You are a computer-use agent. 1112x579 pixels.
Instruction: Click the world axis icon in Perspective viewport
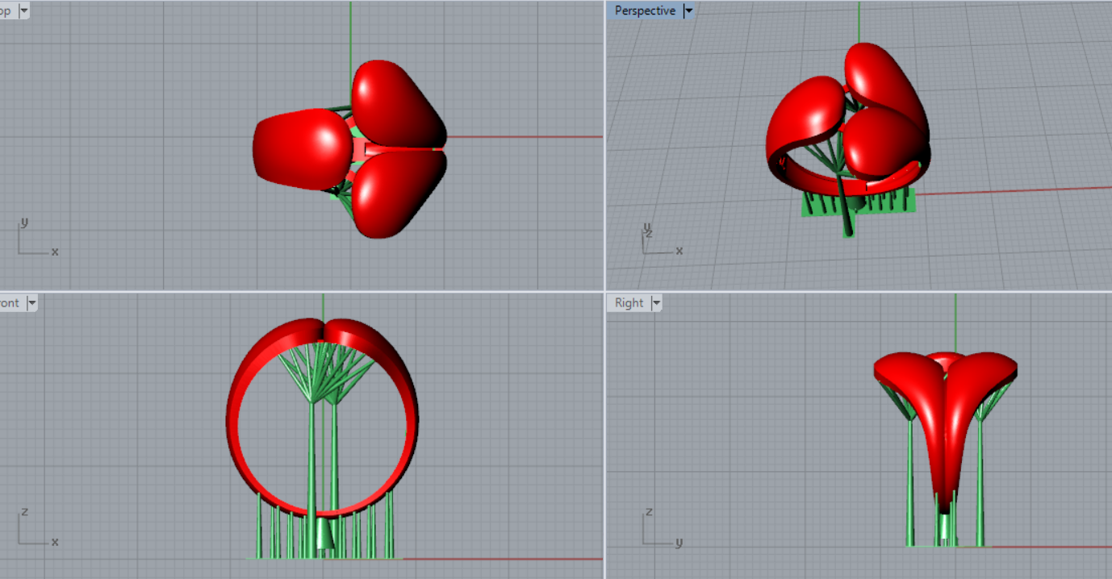(659, 240)
